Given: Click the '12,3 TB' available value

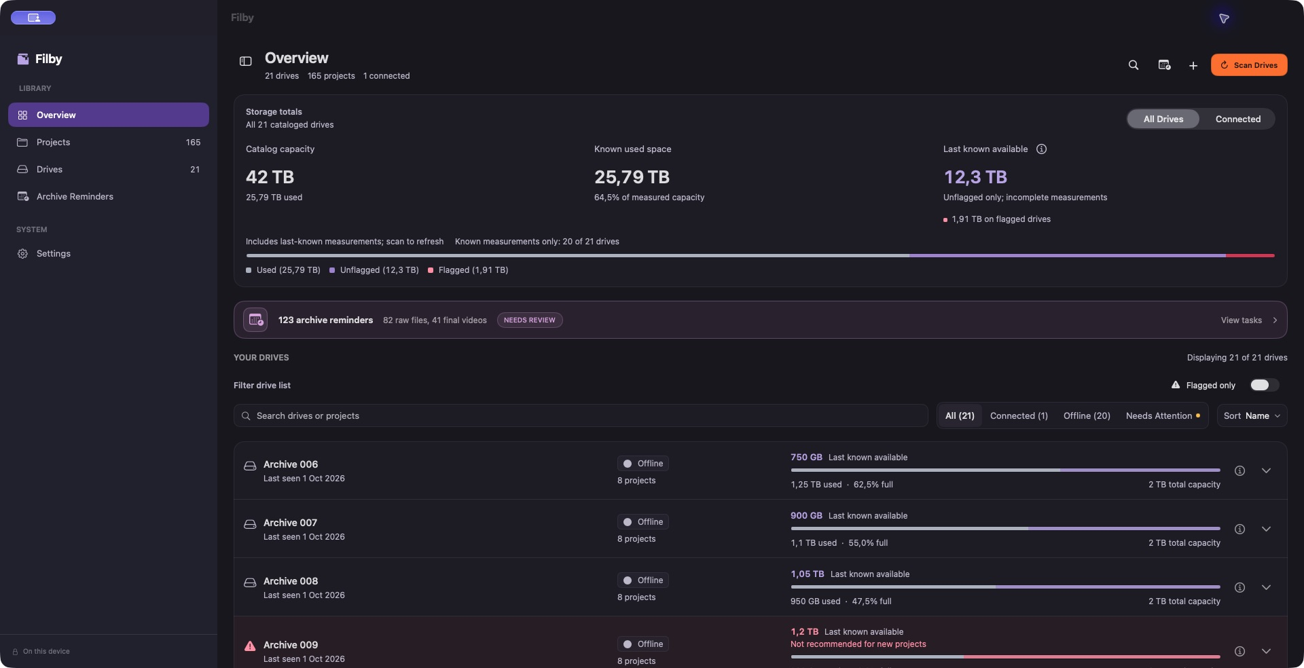Looking at the screenshot, I should coord(975,177).
